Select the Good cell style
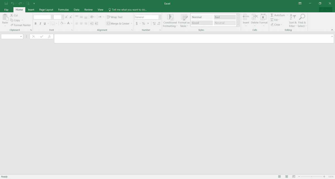 [202, 23]
